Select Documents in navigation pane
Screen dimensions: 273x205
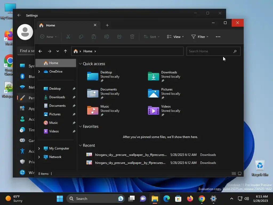tap(56, 106)
